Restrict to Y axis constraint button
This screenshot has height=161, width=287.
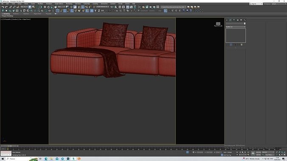[x=96, y=11]
